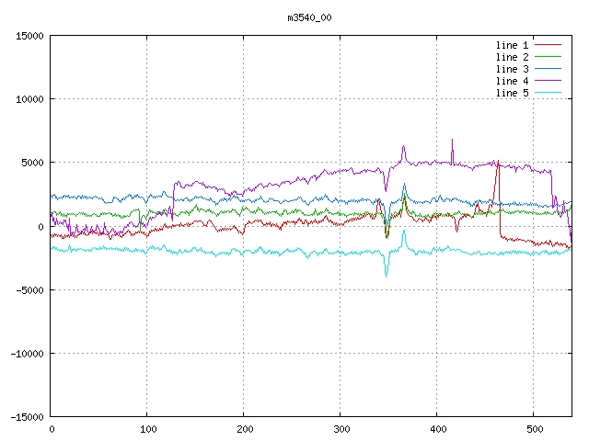Click the blue color sample beside line 3
Viewport: 589px width, 441px height.
[x=548, y=69]
